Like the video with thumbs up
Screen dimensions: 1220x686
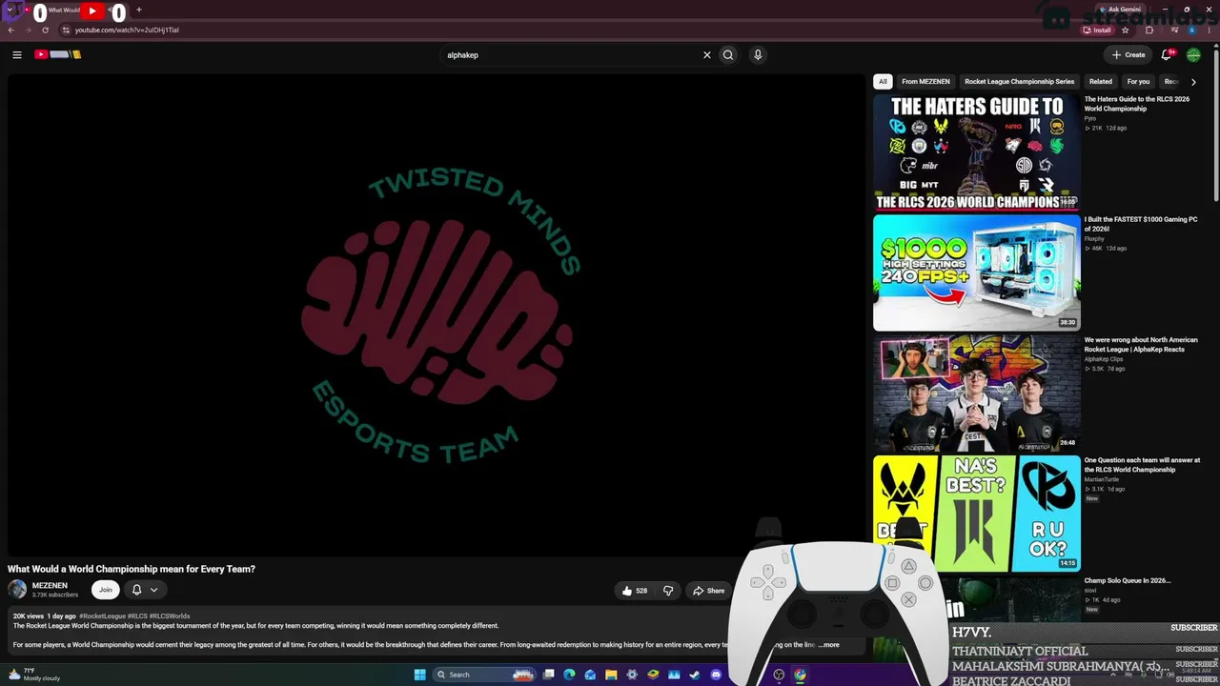pyautogui.click(x=635, y=591)
